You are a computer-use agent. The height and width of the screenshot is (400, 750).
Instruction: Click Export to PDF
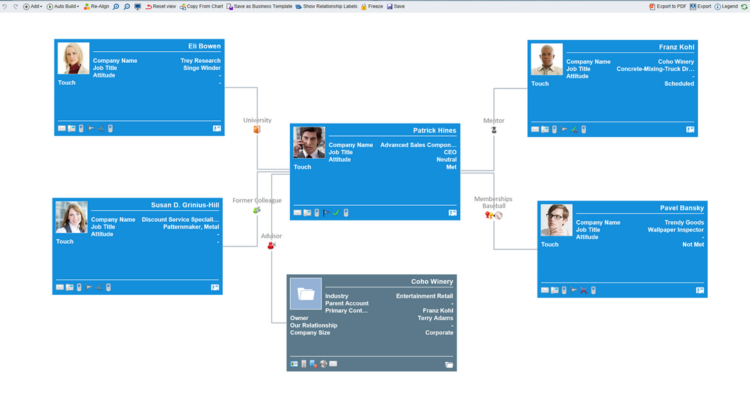pyautogui.click(x=668, y=6)
